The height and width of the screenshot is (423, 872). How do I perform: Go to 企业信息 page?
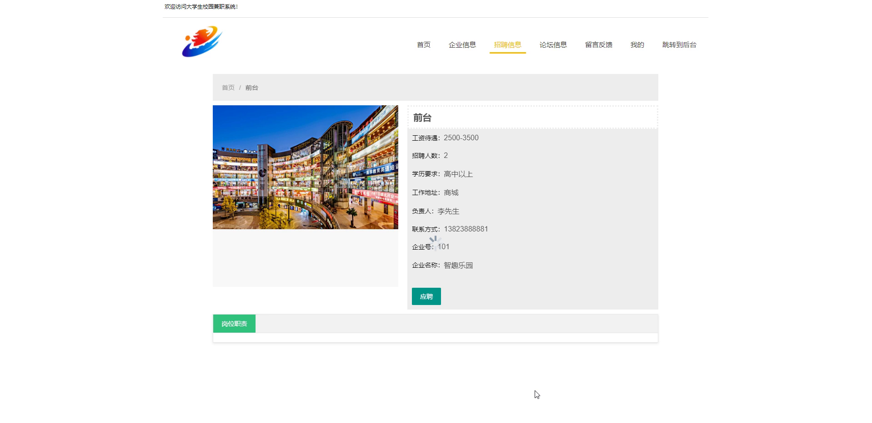(x=462, y=44)
